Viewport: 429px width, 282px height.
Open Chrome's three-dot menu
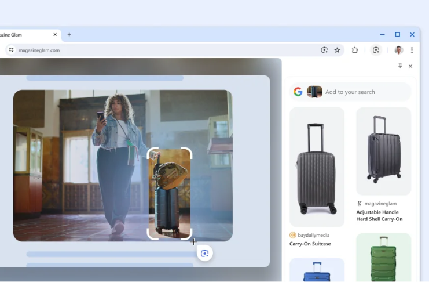[412, 50]
